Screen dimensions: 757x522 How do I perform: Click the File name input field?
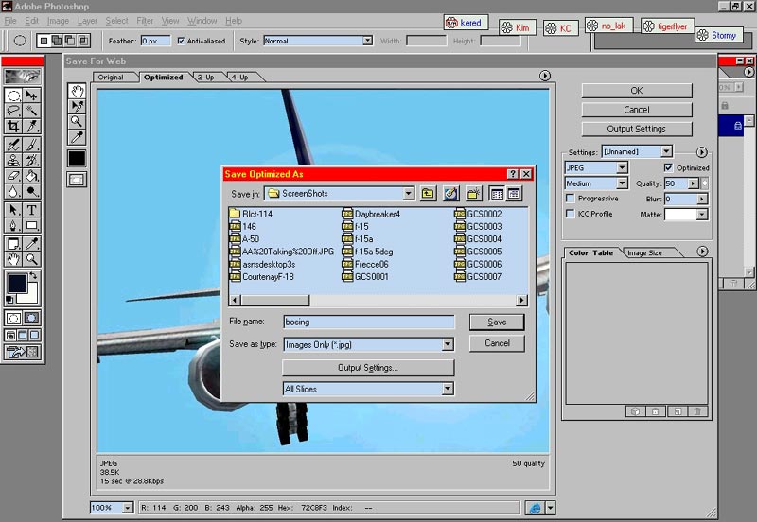pyautogui.click(x=368, y=322)
